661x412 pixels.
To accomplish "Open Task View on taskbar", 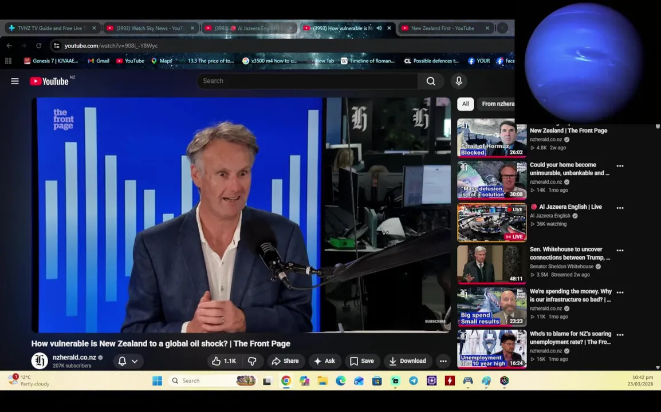I will (x=267, y=381).
